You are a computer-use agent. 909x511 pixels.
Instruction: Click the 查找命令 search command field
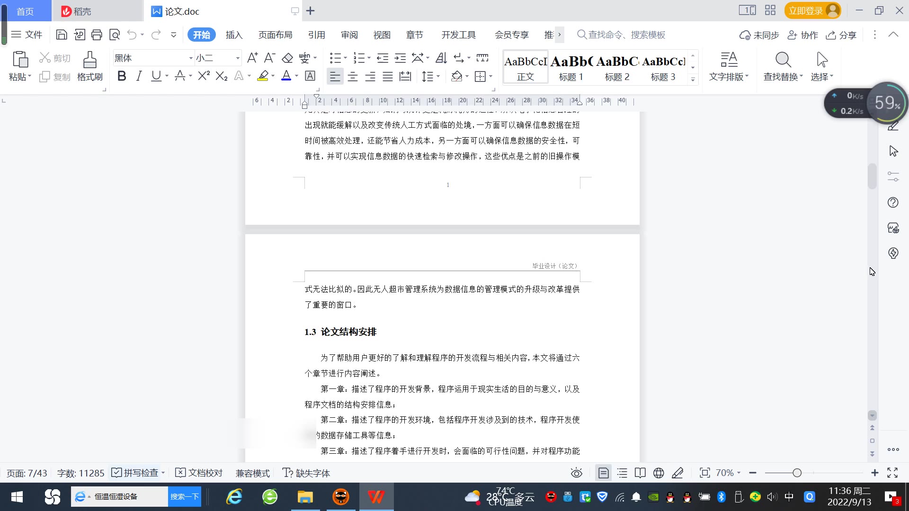[x=626, y=35]
